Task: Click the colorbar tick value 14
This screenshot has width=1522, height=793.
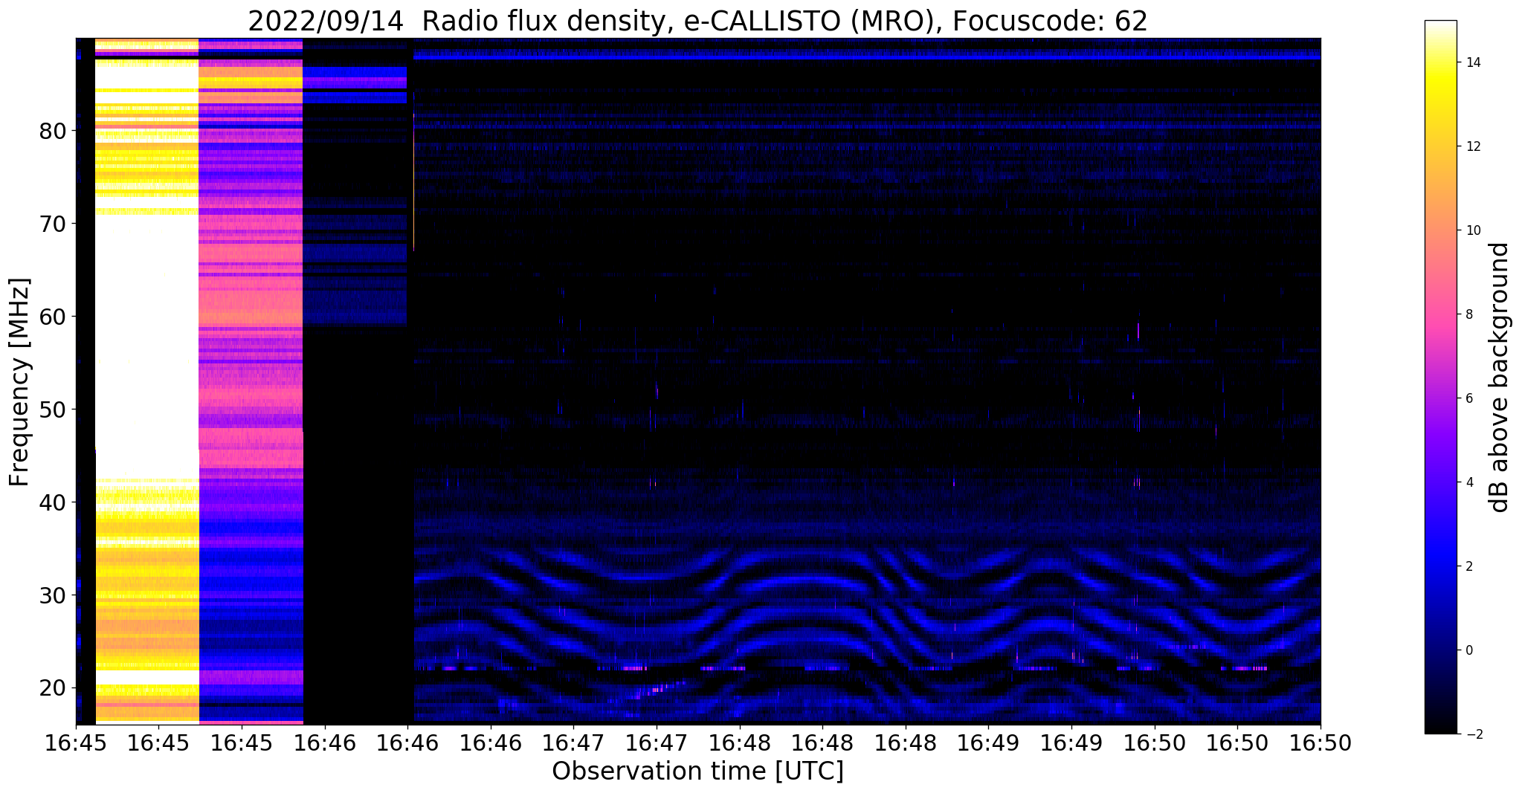Action: pyautogui.click(x=1472, y=62)
